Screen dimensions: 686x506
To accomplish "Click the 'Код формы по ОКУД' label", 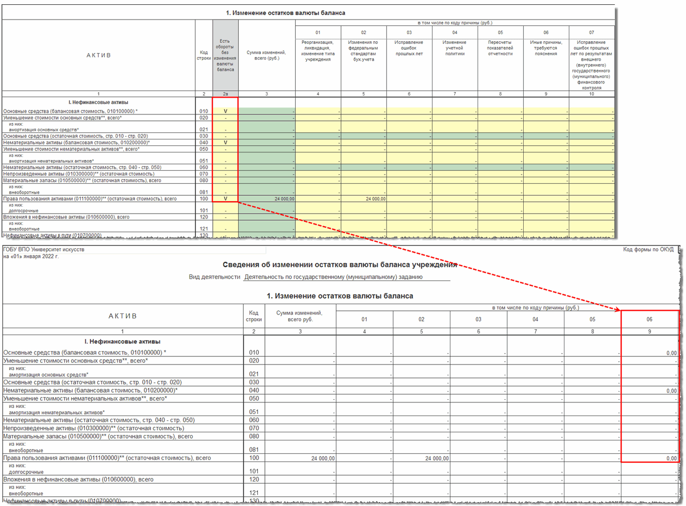I will [x=649, y=249].
